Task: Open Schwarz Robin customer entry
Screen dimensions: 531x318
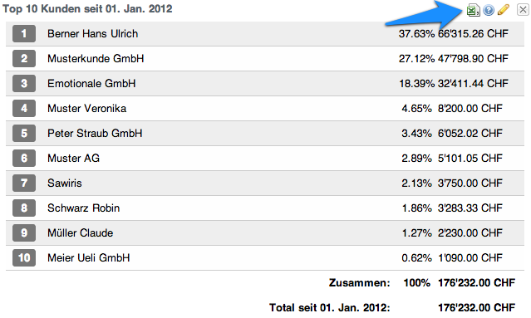Action: [83, 208]
